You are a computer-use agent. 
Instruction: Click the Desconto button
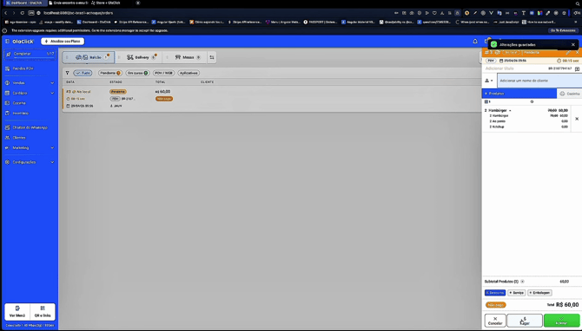[x=495, y=293]
